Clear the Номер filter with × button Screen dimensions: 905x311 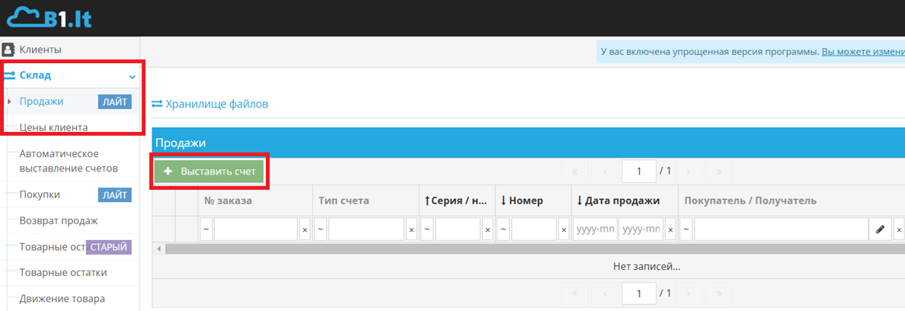click(x=564, y=229)
